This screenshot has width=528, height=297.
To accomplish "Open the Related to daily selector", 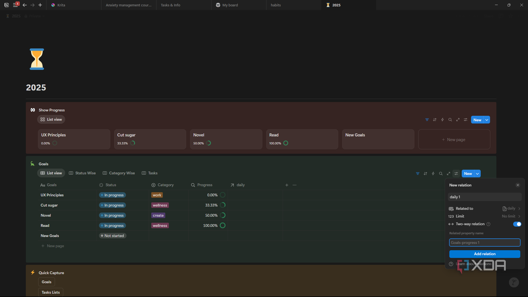I will [485, 209].
